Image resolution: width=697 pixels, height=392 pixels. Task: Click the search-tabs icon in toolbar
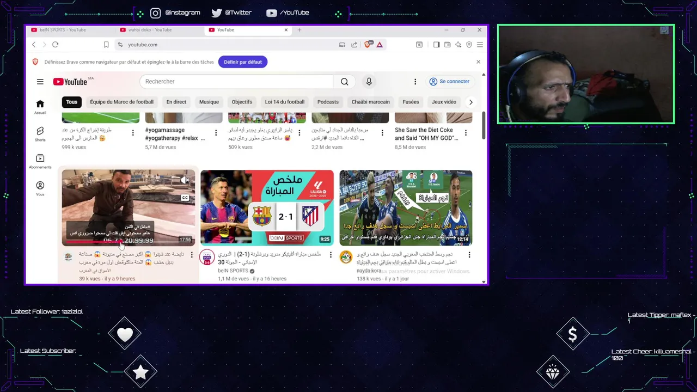[419, 45]
